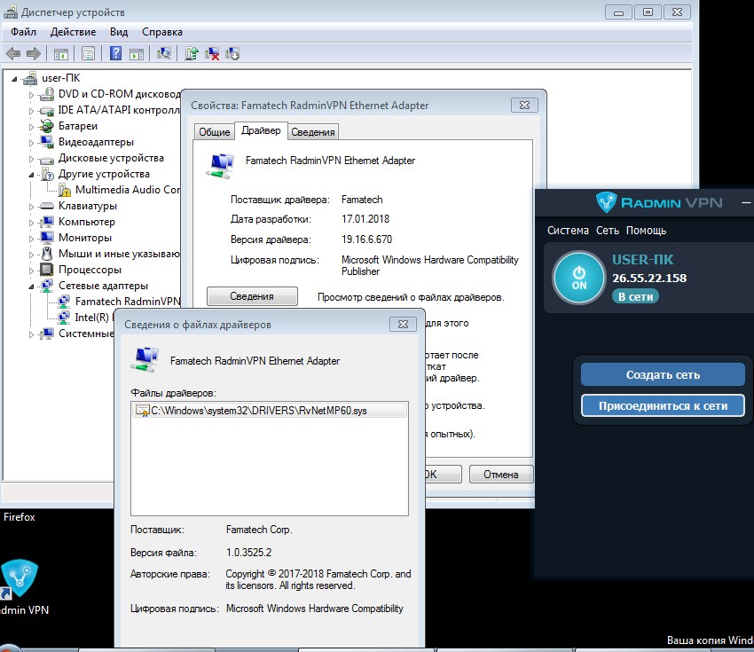Image resolution: width=754 pixels, height=652 pixels.
Task: Click the forward arrow in Device Manager toolbar
Action: coord(33,53)
